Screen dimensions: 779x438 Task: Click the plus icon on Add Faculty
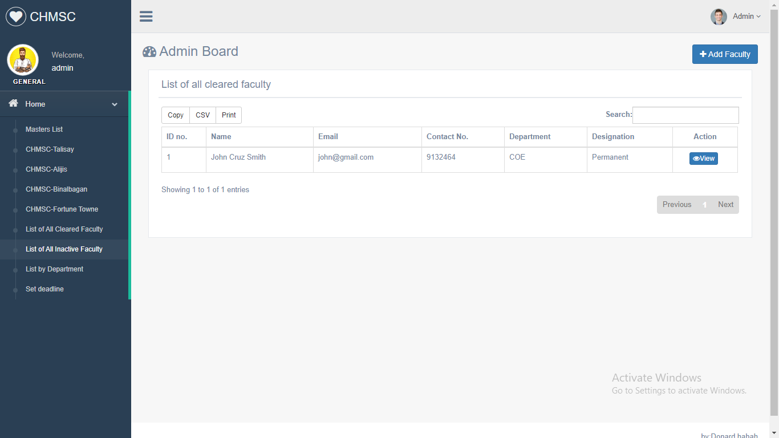(702, 54)
